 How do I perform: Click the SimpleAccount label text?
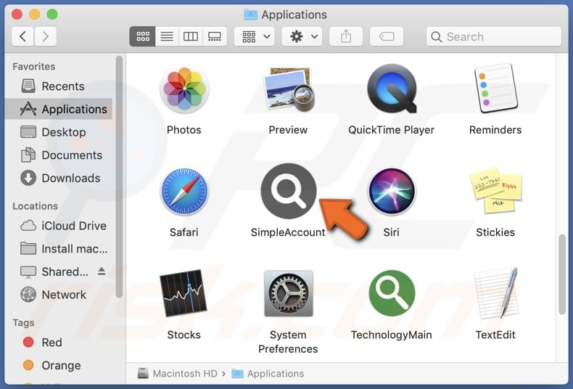pyautogui.click(x=288, y=232)
